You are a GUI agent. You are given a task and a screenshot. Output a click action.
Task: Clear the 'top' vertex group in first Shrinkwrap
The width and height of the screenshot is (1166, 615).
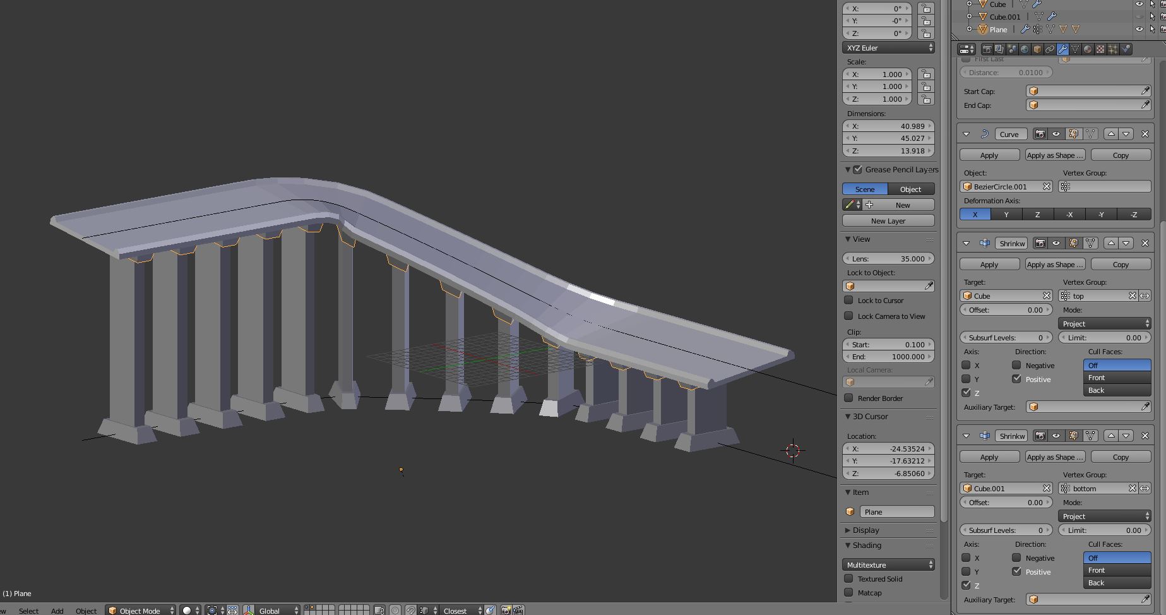point(1133,296)
